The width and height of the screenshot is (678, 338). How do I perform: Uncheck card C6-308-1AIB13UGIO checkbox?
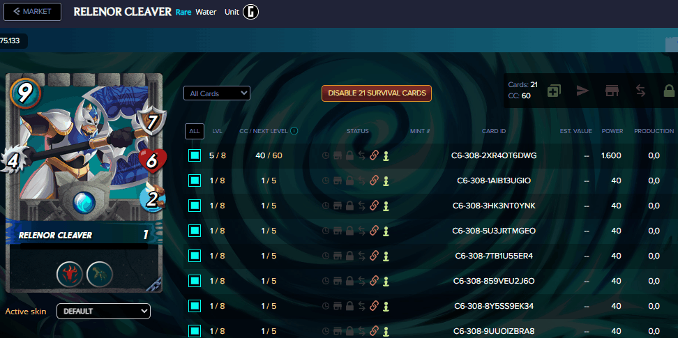pyautogui.click(x=195, y=180)
